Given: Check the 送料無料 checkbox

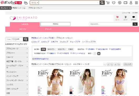Looking at the screenshot, I should click(87, 49).
